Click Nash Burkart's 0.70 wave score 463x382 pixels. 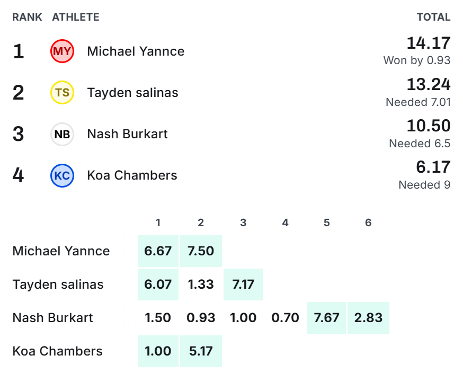coord(285,318)
